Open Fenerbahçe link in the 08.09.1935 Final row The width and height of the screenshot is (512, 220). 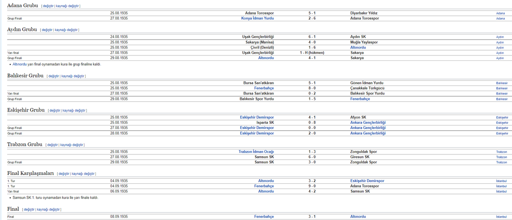tap(264, 217)
